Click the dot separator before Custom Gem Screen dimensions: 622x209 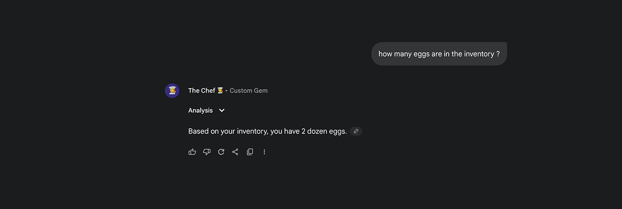tap(227, 91)
